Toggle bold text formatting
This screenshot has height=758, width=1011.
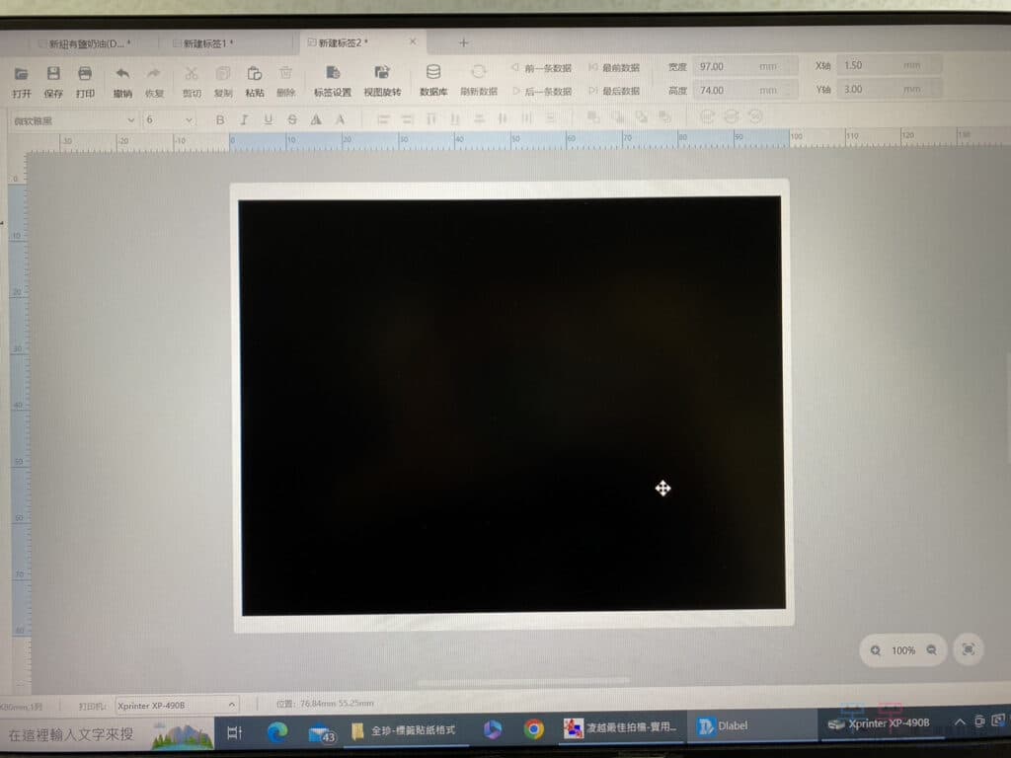click(220, 119)
